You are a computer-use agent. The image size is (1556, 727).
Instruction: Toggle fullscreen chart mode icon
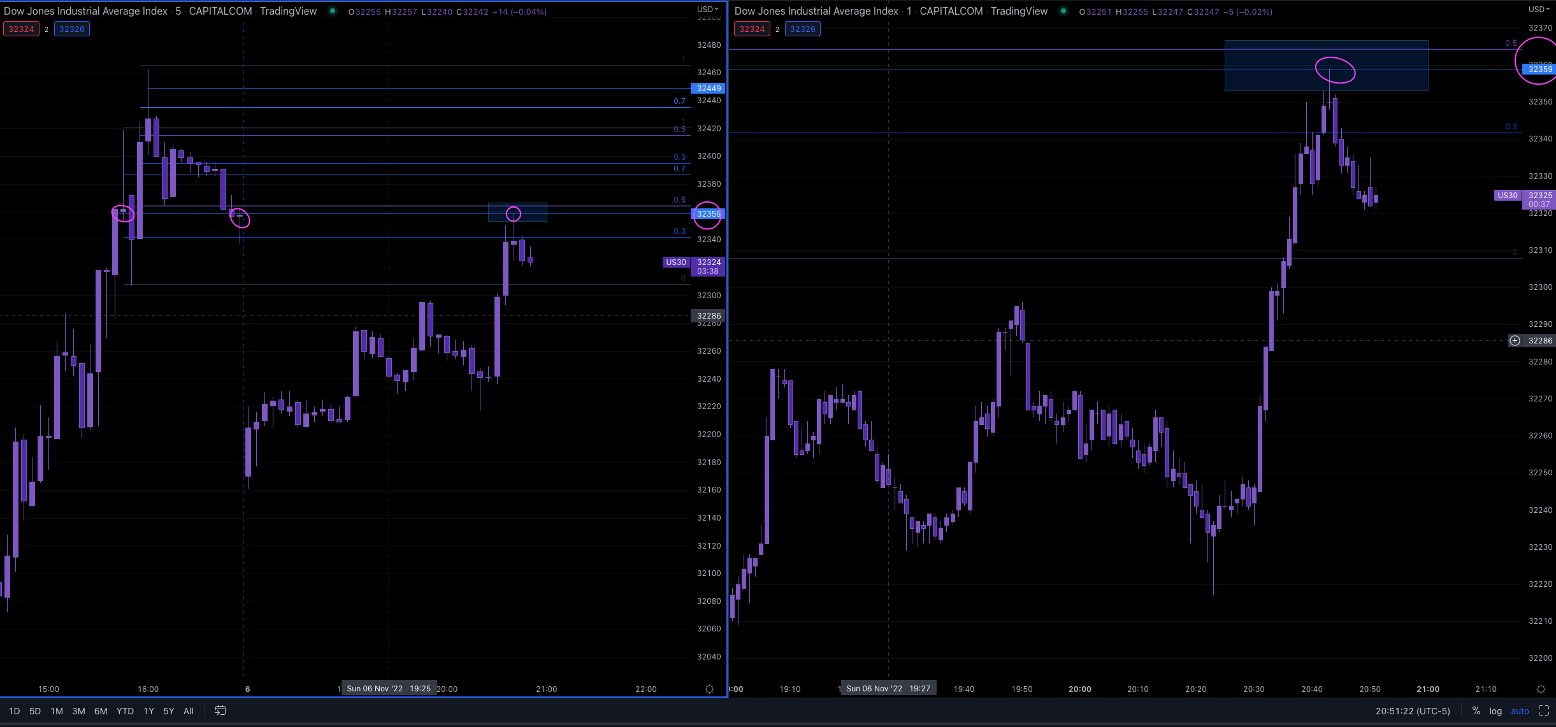click(x=1544, y=710)
